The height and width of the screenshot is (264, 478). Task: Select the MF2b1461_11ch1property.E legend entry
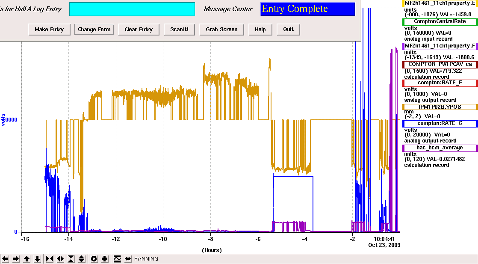coord(440,3)
